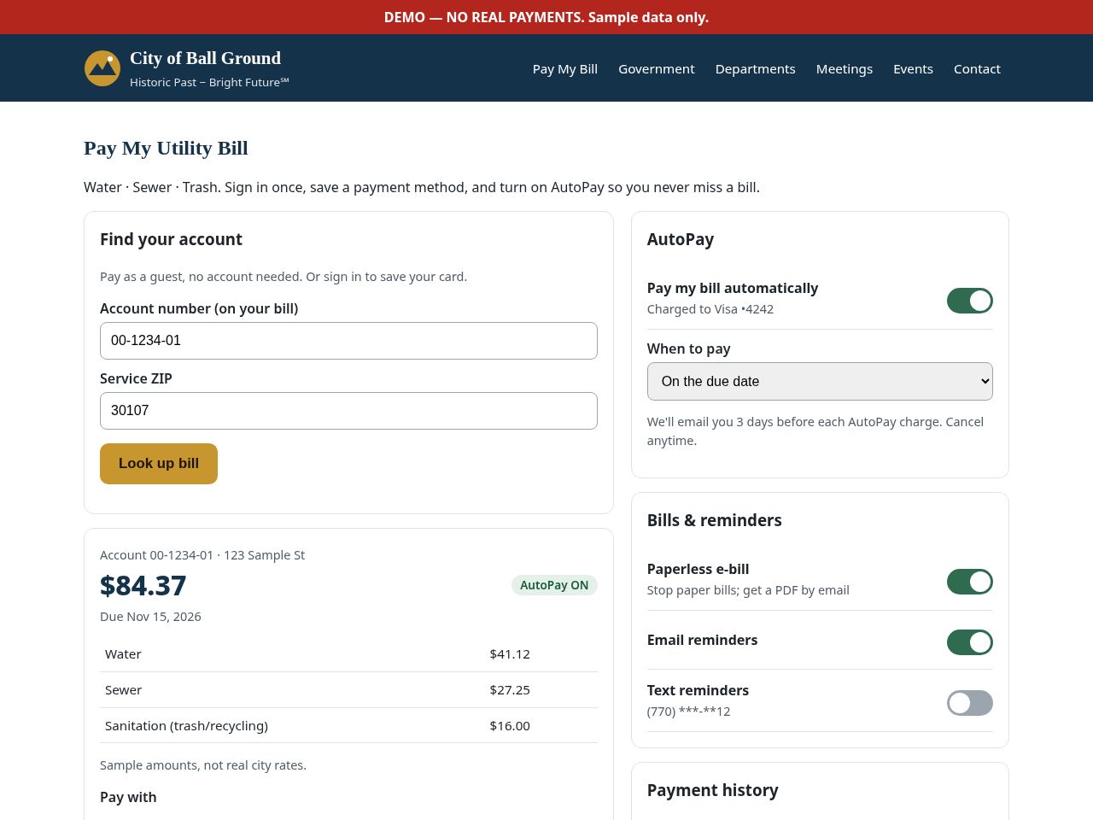Click the Pay My Utility Bill heading
Screen dimensions: 1093x820
pyautogui.click(x=166, y=148)
